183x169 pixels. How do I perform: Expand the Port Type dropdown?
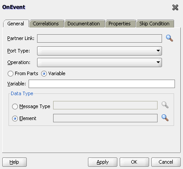click(100, 51)
